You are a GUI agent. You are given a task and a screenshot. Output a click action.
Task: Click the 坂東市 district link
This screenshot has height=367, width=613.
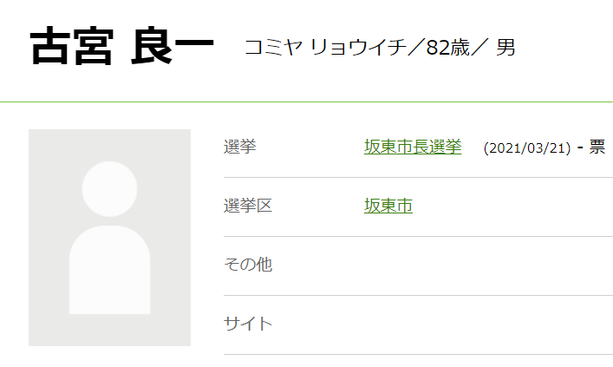point(388,206)
